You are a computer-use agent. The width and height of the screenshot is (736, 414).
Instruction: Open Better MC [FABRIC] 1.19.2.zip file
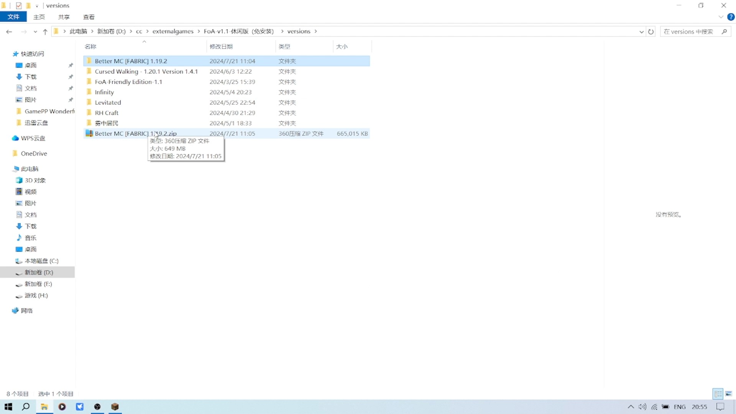click(135, 133)
